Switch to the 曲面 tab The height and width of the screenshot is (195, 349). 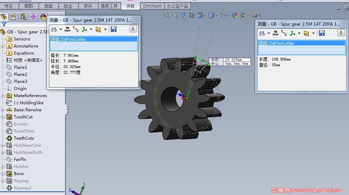coord(48,6)
